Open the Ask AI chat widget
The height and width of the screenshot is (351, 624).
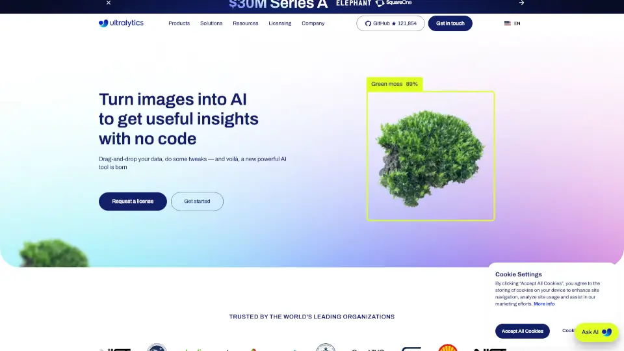pyautogui.click(x=596, y=332)
